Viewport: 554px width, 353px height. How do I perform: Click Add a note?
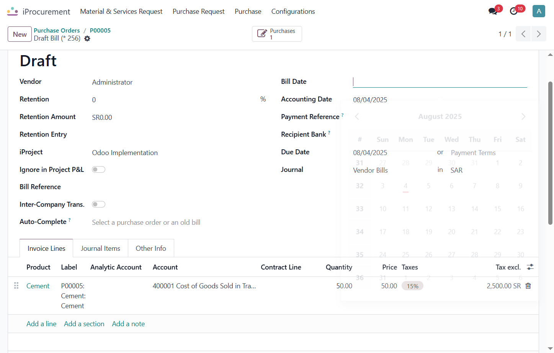tap(128, 324)
